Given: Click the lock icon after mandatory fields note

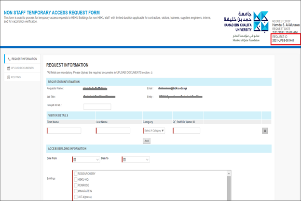Looking at the screenshot, I should pos(151,72).
